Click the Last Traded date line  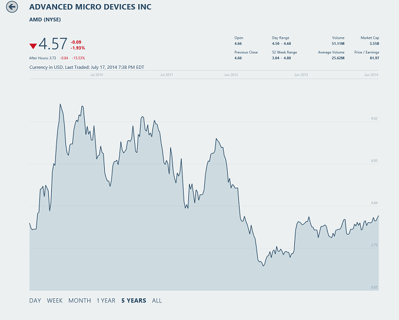87,67
